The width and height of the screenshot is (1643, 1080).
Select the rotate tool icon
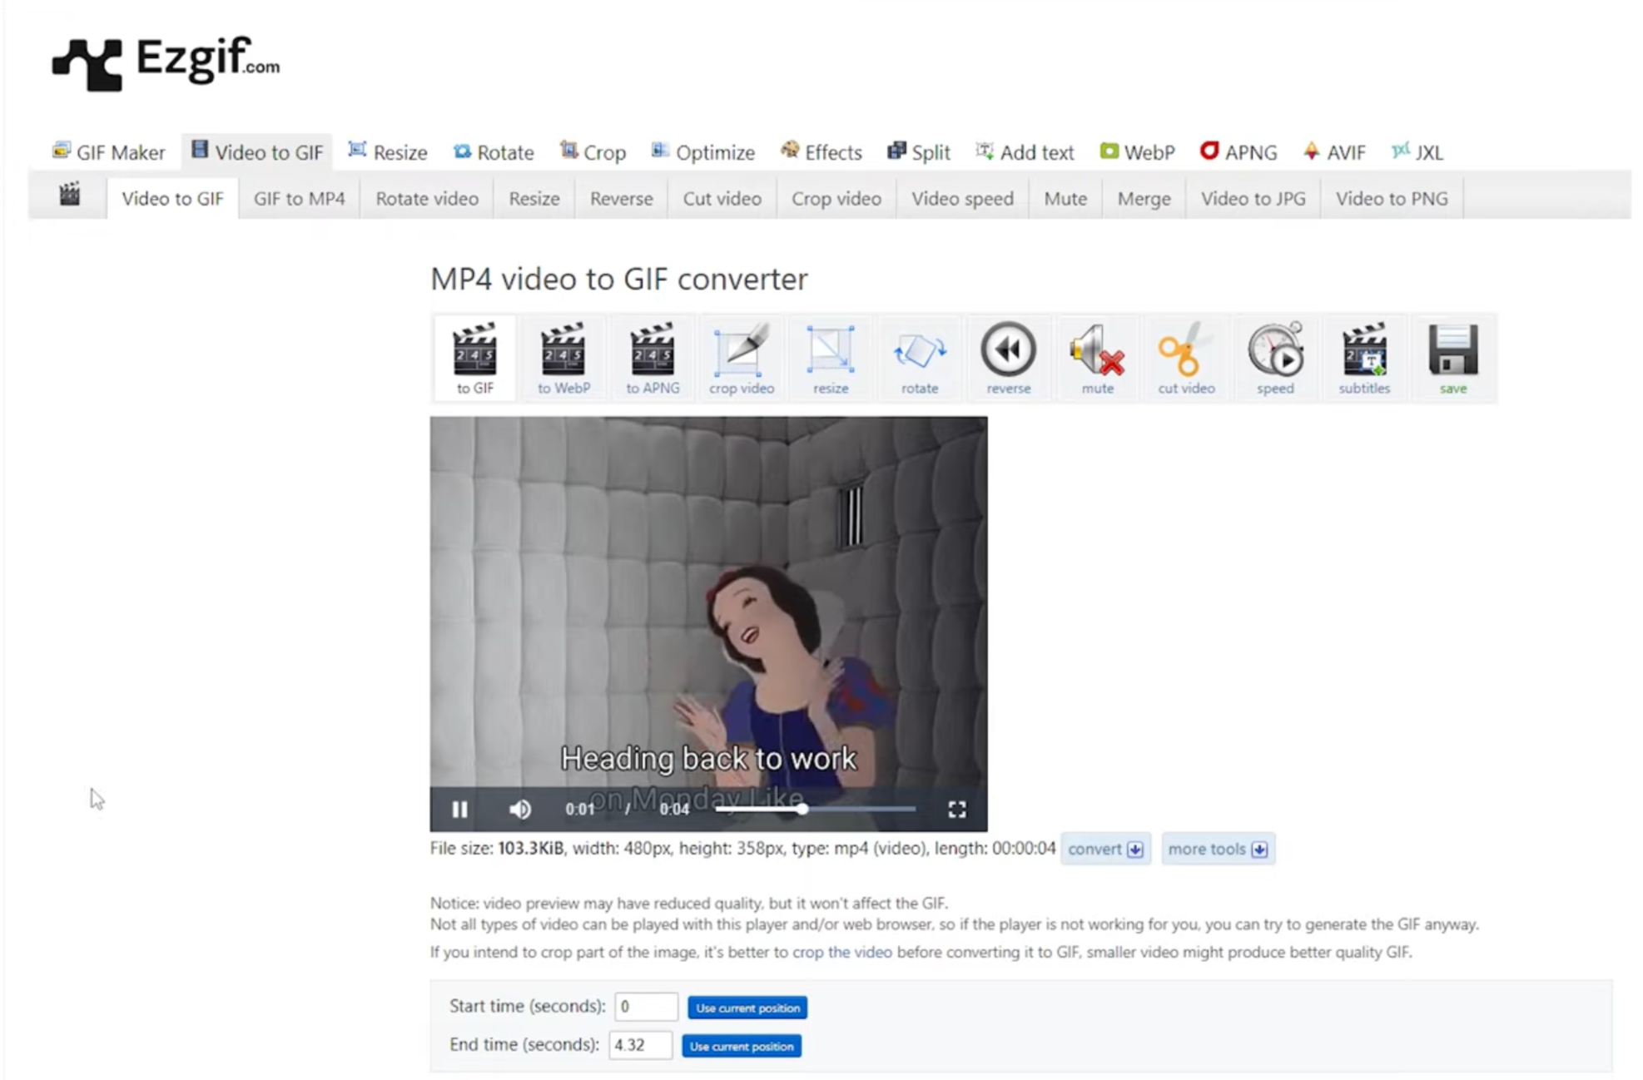coord(920,356)
